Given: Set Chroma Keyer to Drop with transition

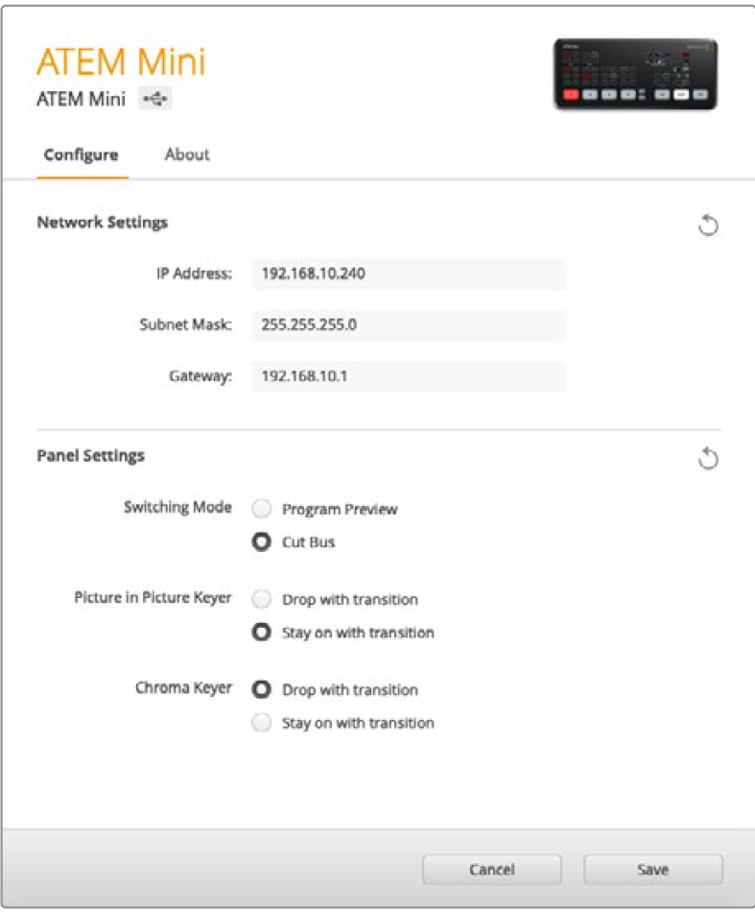Looking at the screenshot, I should 261,690.
